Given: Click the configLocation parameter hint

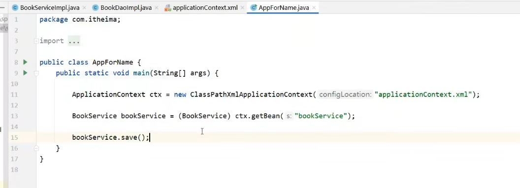Looking at the screenshot, I should coord(345,94).
